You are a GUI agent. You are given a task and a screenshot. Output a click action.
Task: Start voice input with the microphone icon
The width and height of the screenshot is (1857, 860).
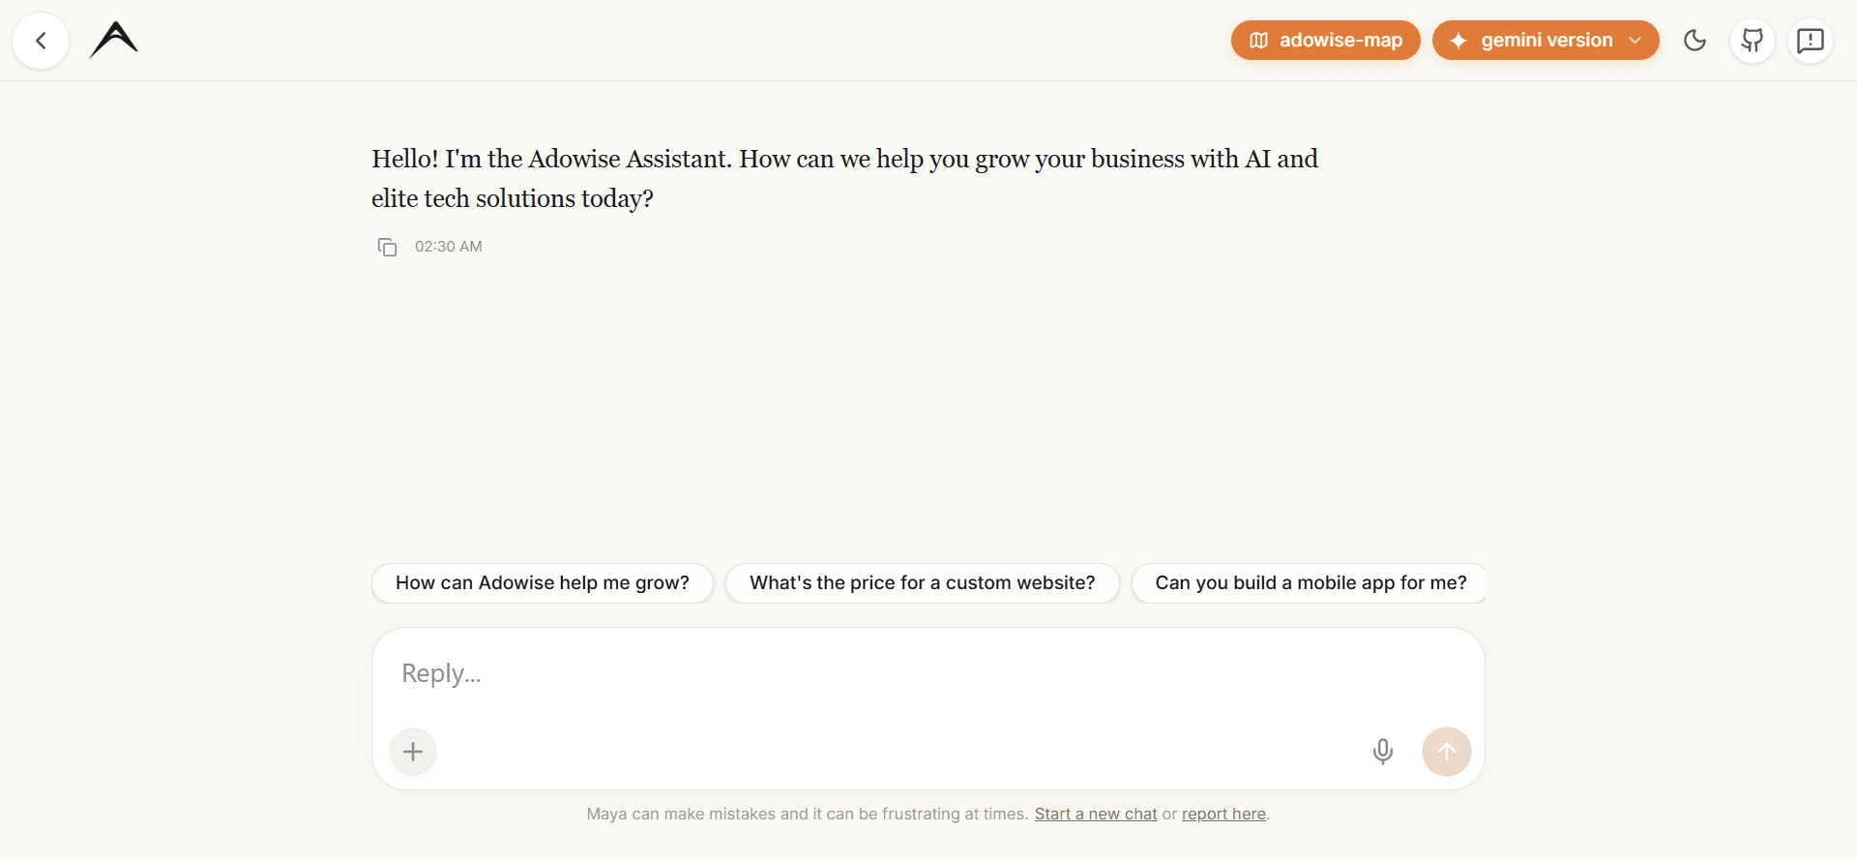1383,752
